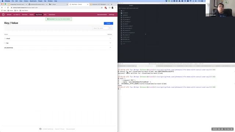This screenshot has height=132, width=235.
Task: Open the Chrome three-dot menu
Action: tap(115, 8)
